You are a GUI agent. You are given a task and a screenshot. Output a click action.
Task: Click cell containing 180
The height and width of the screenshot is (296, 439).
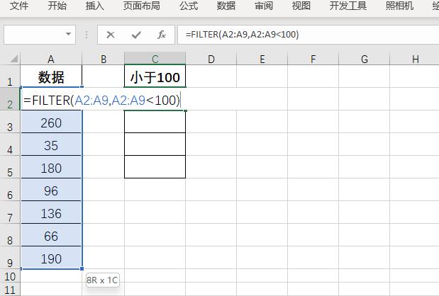(x=51, y=167)
